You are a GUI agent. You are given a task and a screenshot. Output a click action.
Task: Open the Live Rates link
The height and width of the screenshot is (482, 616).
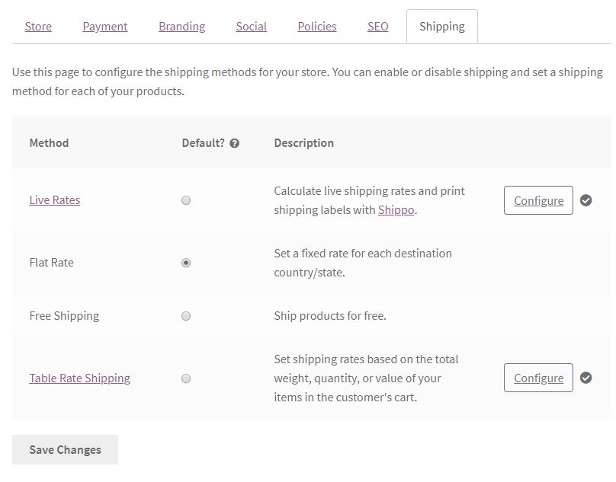[55, 200]
